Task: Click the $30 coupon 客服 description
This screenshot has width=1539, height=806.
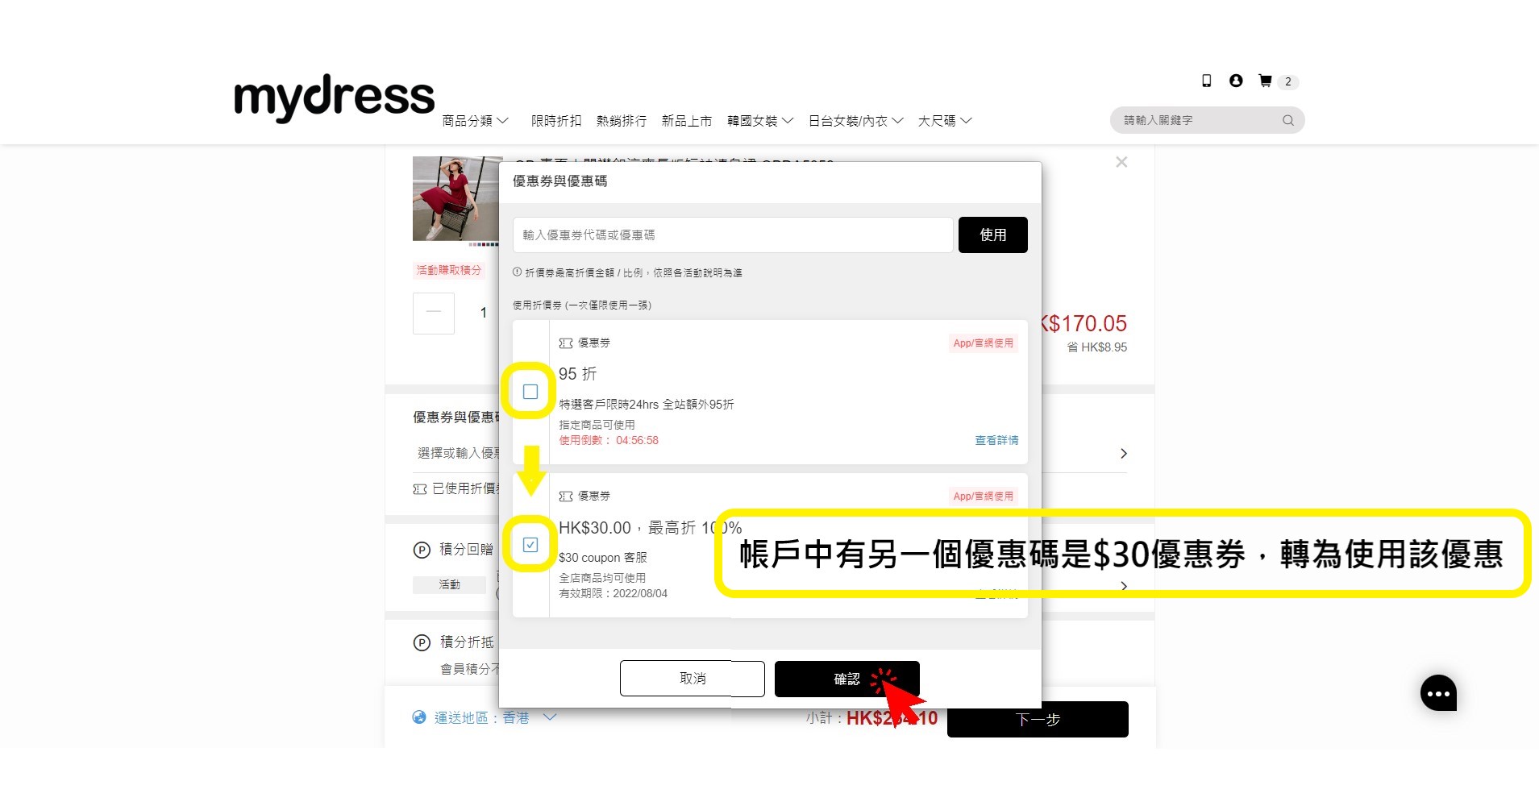Action: click(602, 558)
